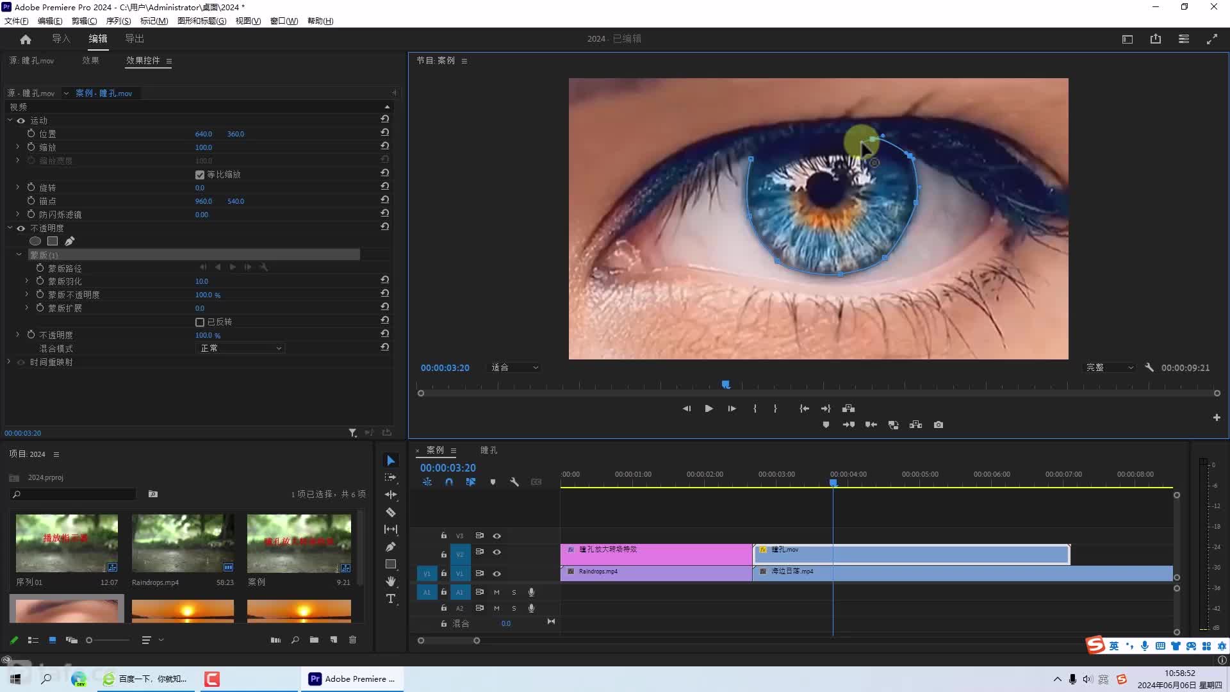
Task: Open 文件(F) menu
Action: (x=17, y=21)
